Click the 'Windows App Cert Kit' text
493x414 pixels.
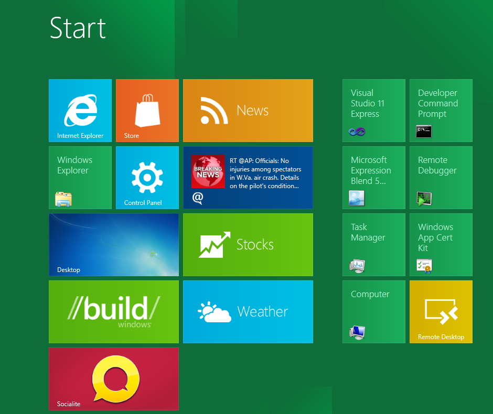tap(435, 237)
